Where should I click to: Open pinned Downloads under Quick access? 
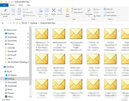(11, 37)
